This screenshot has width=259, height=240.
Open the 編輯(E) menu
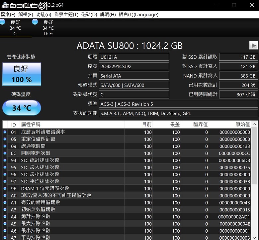click(x=26, y=15)
